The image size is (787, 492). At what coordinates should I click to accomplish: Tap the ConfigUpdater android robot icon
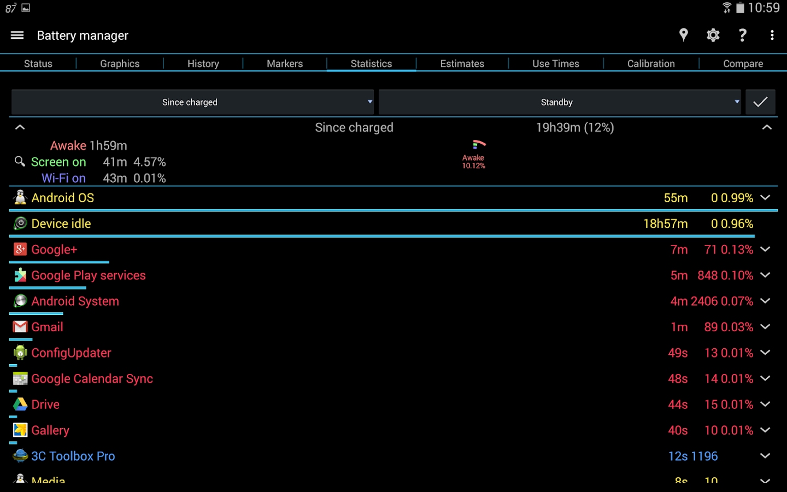click(x=20, y=353)
